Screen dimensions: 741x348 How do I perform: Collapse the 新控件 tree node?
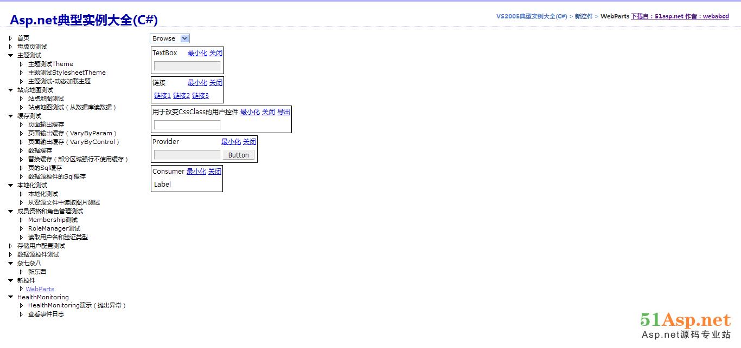coord(11,280)
